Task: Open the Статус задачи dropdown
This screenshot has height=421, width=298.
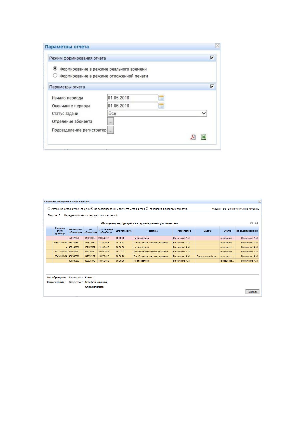Action: (x=157, y=113)
